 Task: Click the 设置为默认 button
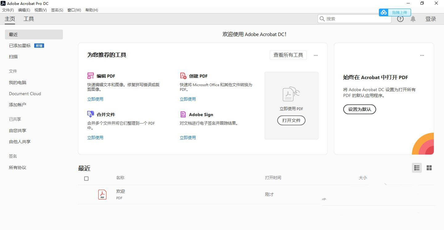point(360,109)
